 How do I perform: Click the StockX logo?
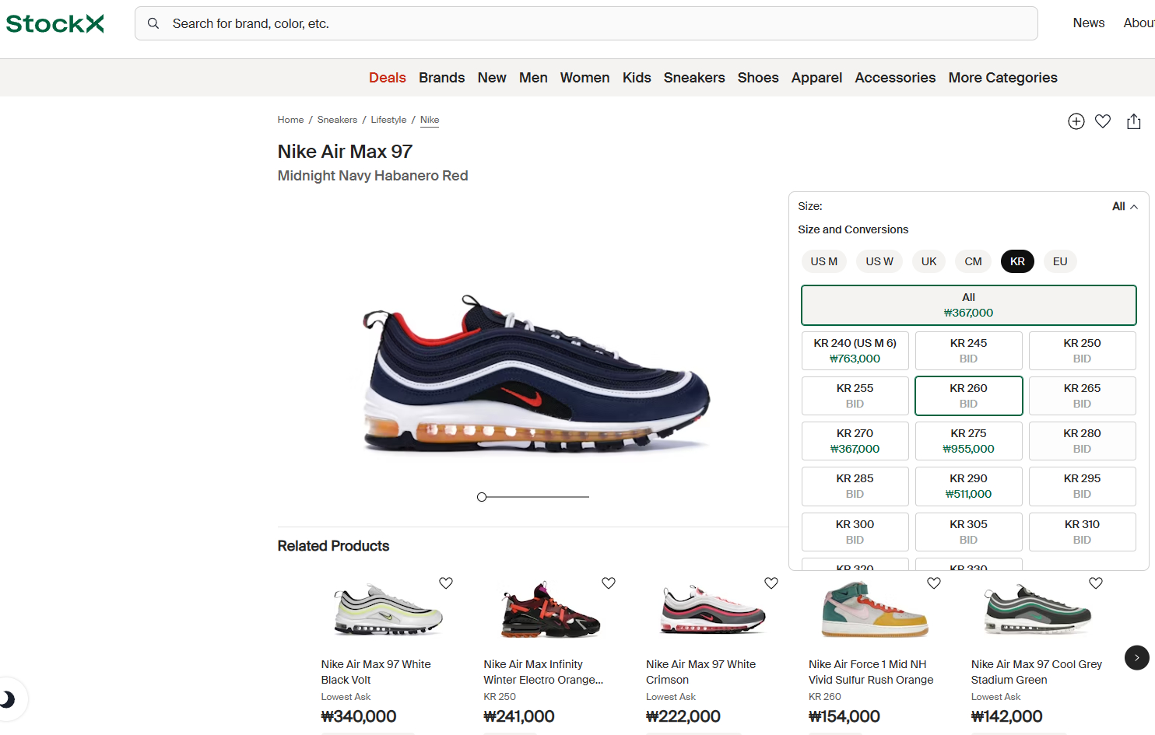coord(55,23)
